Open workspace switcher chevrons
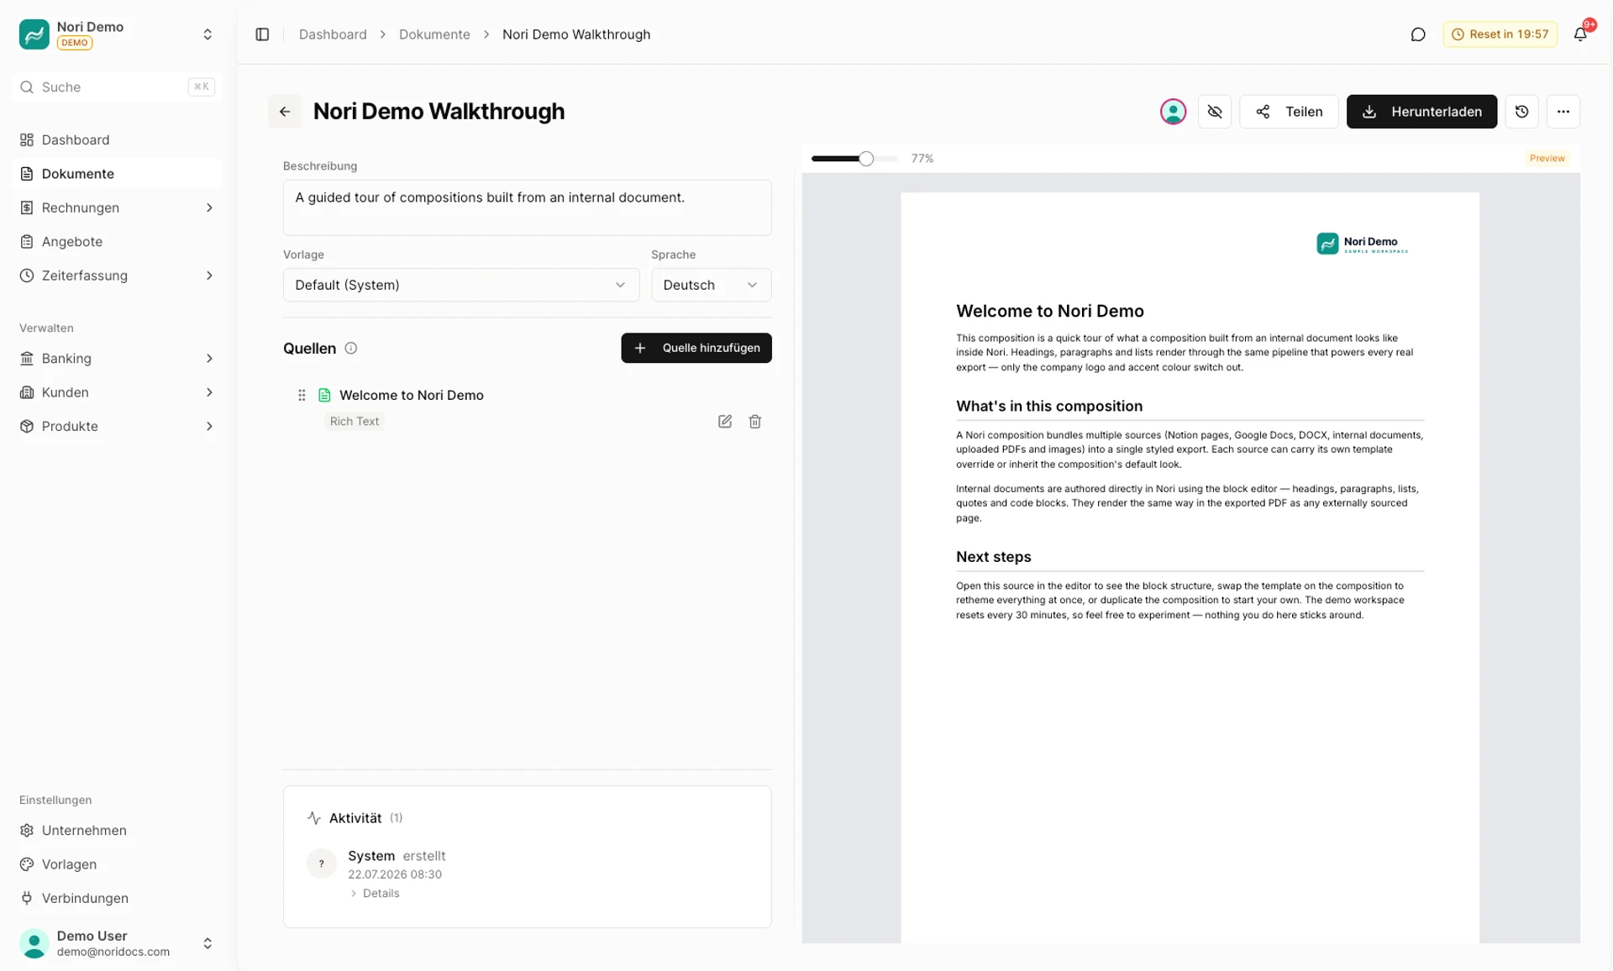Screen dimensions: 1613x971 (208, 34)
